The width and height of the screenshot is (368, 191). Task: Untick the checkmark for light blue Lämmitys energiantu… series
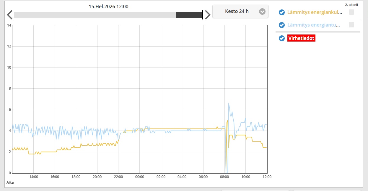282,25
